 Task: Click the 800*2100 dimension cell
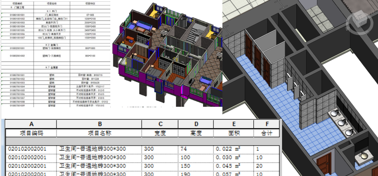tap(90, 56)
